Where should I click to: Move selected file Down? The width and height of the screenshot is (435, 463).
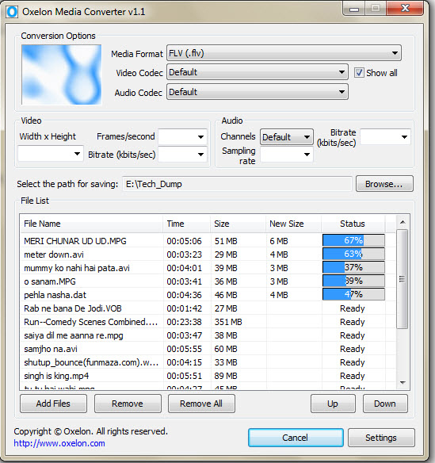[385, 404]
